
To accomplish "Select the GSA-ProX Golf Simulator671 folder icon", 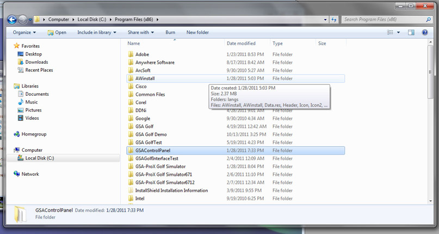I will click(131, 174).
